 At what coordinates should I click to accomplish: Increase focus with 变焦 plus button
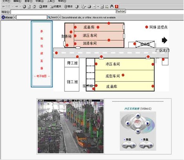click(151, 145)
